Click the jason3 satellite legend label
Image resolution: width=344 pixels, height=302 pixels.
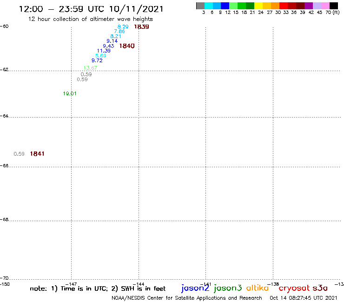228,288
